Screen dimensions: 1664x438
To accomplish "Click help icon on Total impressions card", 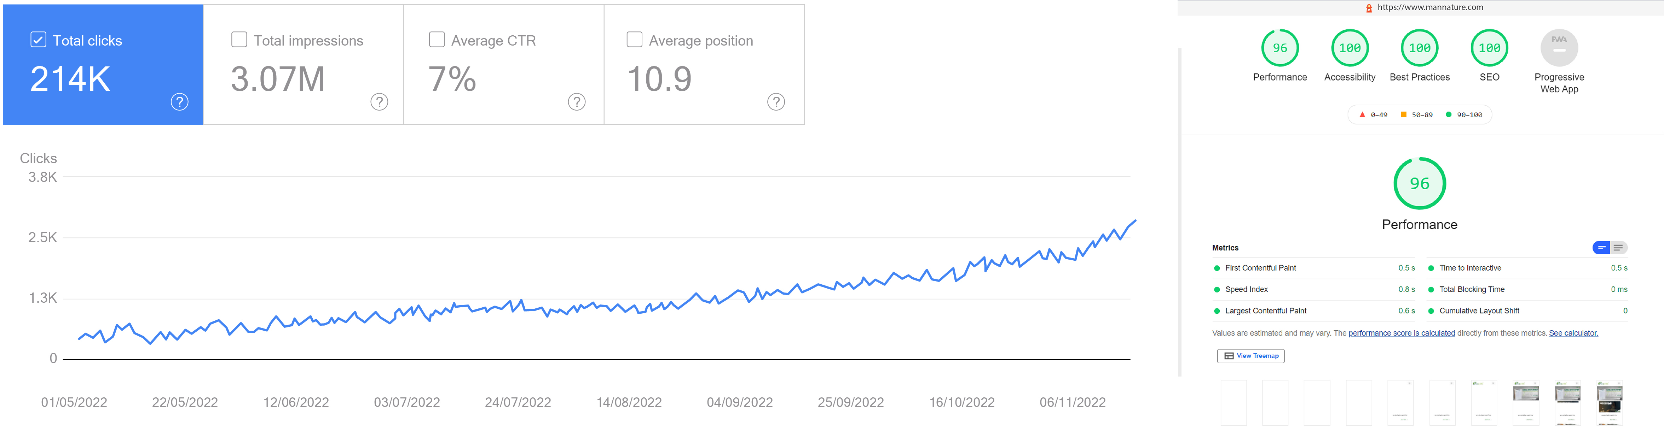I will pos(379,102).
